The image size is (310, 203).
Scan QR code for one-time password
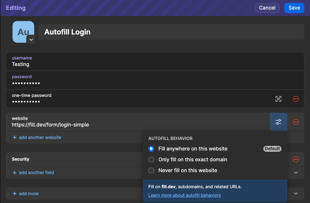[278, 99]
